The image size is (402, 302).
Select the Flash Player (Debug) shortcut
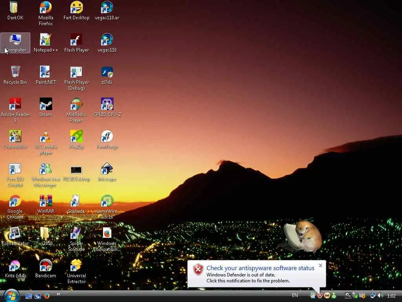click(x=77, y=78)
